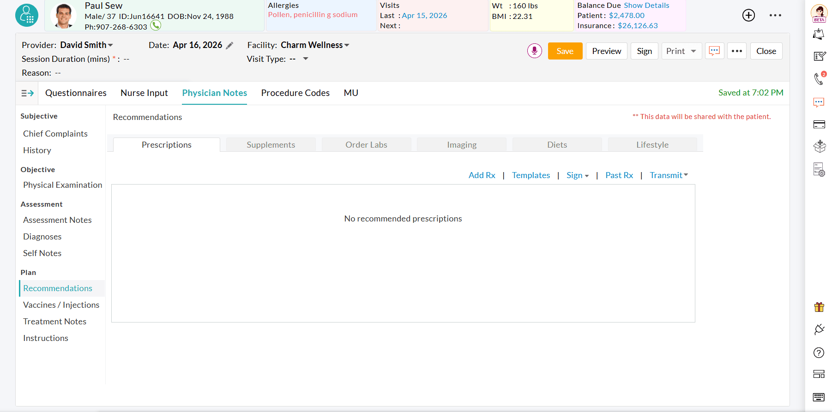Screen dimensions: 832x412
Task: Go to Treatment Notes section
Action: [54, 322]
